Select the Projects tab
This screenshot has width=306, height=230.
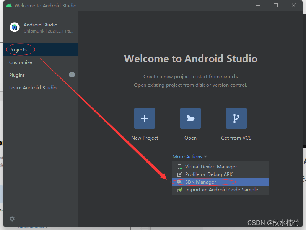tap(41, 50)
